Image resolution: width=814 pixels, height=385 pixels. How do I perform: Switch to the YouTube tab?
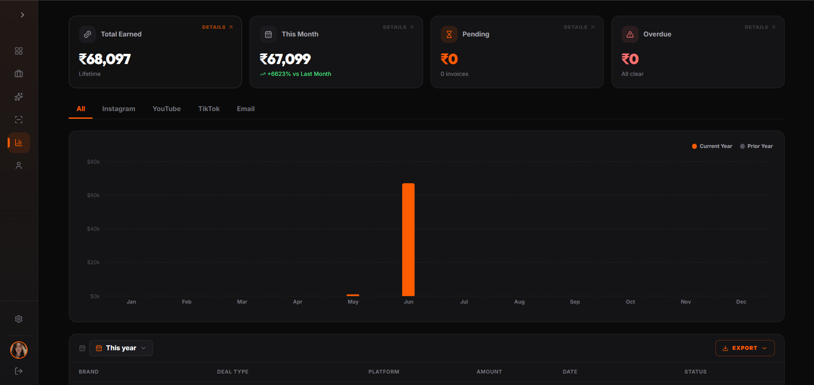tap(166, 109)
